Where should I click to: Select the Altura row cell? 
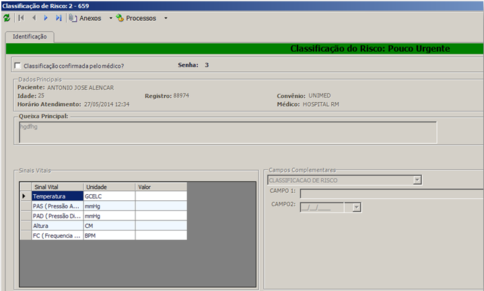click(x=57, y=226)
